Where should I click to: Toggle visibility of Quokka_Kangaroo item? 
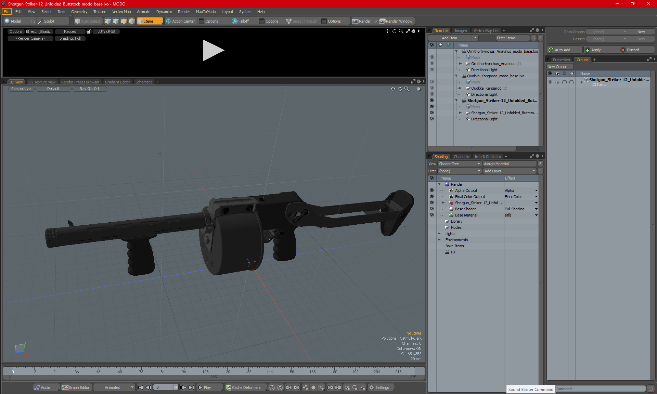click(x=431, y=88)
